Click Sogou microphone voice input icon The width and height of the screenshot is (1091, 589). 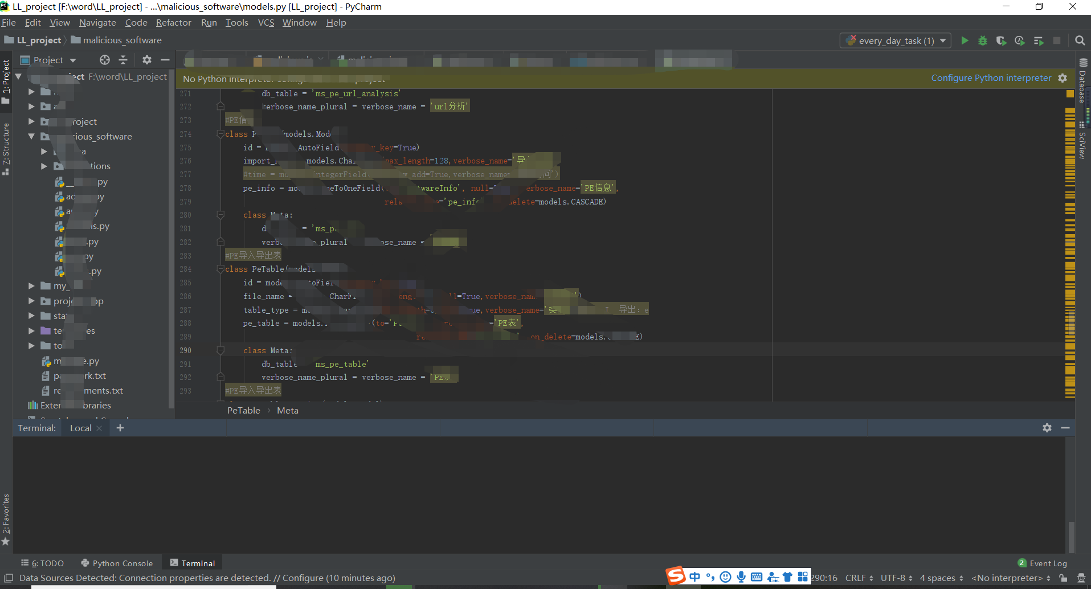[741, 577]
